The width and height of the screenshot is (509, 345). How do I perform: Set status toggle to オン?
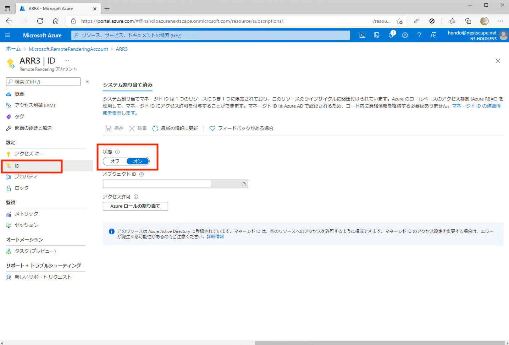click(138, 161)
